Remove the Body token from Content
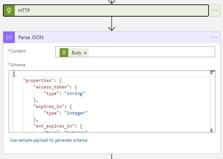 (x=85, y=53)
